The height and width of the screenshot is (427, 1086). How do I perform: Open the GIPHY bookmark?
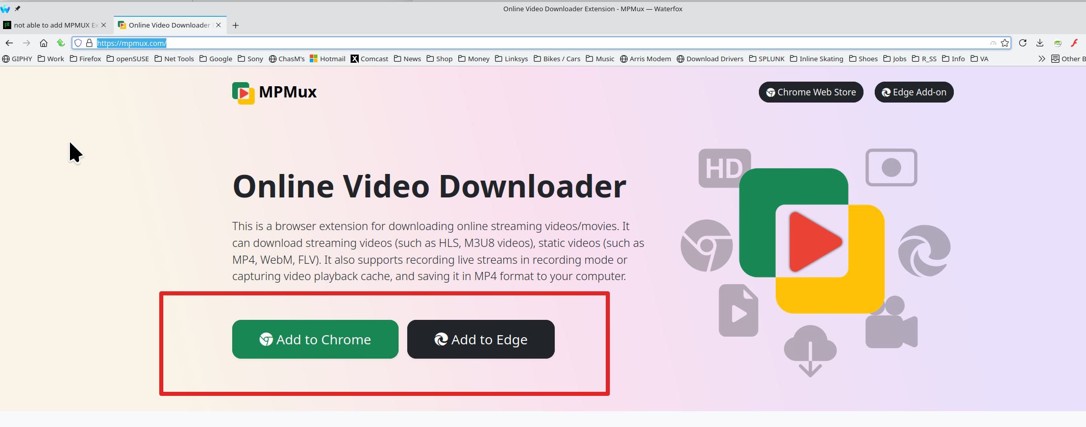[17, 59]
